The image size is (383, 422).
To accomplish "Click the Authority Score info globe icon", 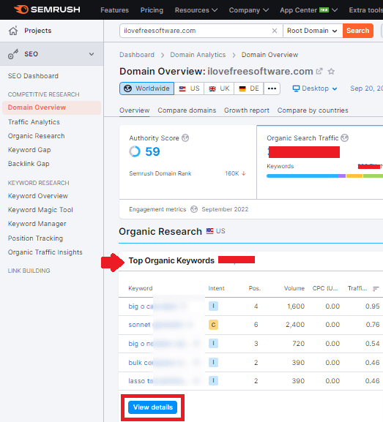I will click(x=185, y=138).
